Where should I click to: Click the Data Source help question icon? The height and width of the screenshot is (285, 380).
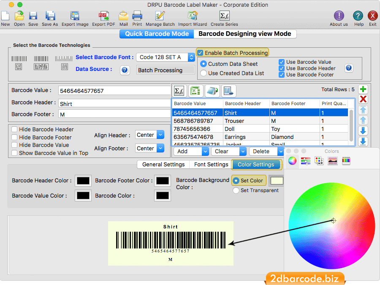coord(125,70)
